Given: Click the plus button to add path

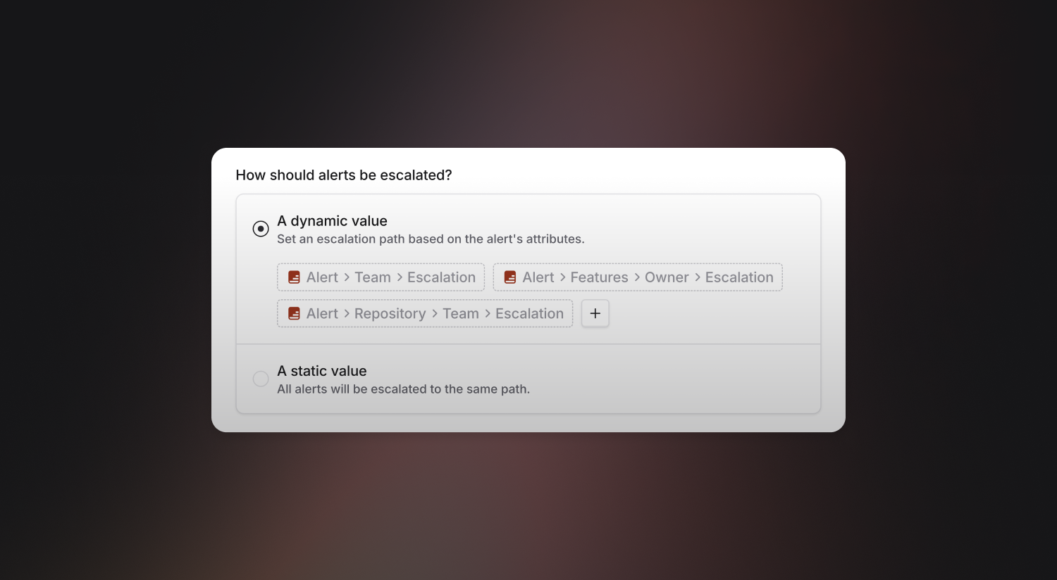Looking at the screenshot, I should click(x=595, y=313).
